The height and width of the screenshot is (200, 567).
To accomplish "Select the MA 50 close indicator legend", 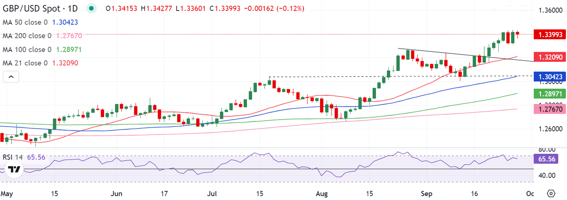I will [25, 22].
